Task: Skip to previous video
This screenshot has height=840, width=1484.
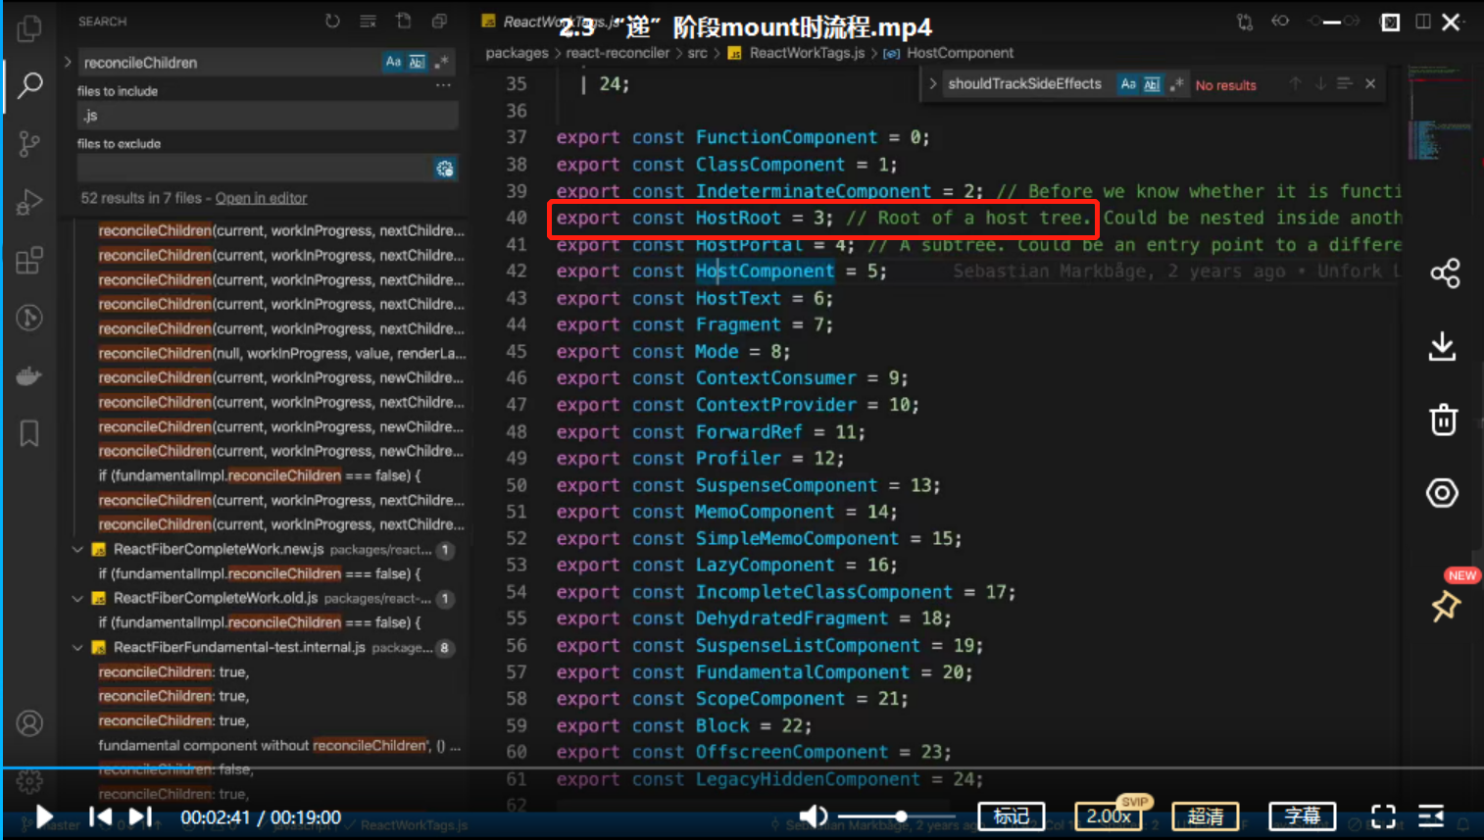Action: coord(100,816)
